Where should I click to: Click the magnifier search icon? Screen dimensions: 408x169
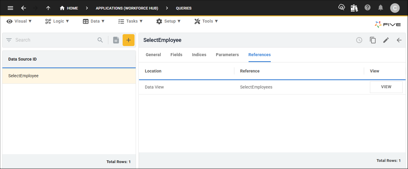(x=100, y=40)
